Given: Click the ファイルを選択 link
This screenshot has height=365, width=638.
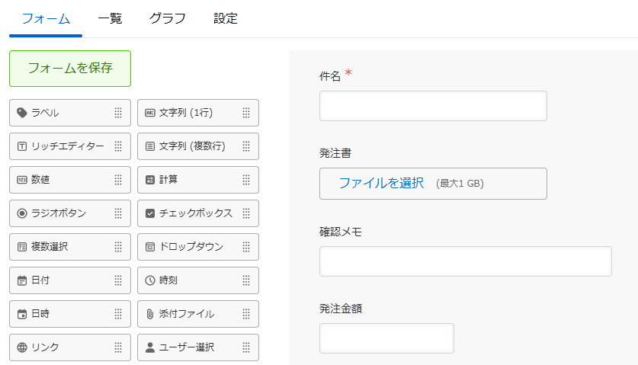Looking at the screenshot, I should point(381,183).
